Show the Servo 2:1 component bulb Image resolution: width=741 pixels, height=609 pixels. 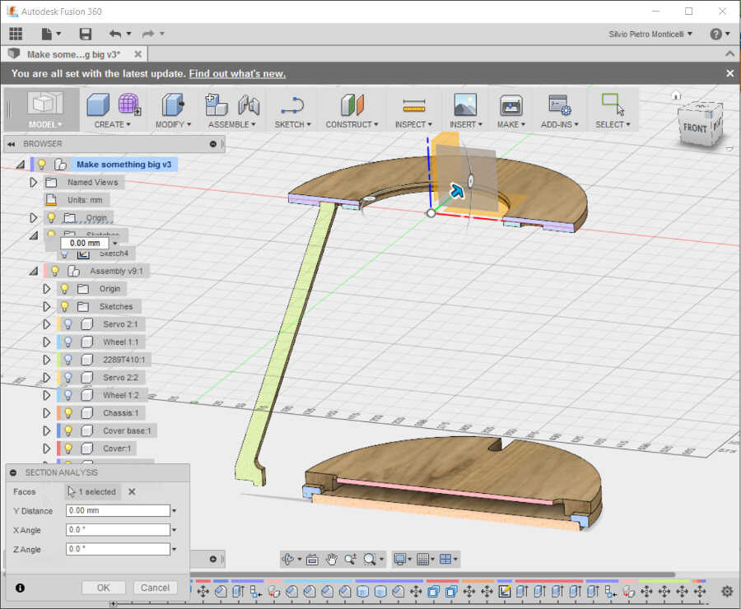68,324
